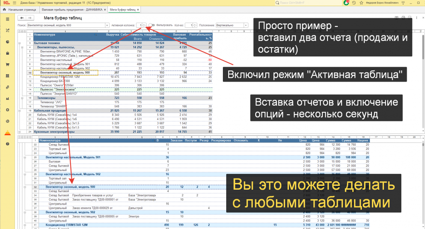Click the 1C logo in title bar
The width and height of the screenshot is (425, 229).
[x=7, y=3]
